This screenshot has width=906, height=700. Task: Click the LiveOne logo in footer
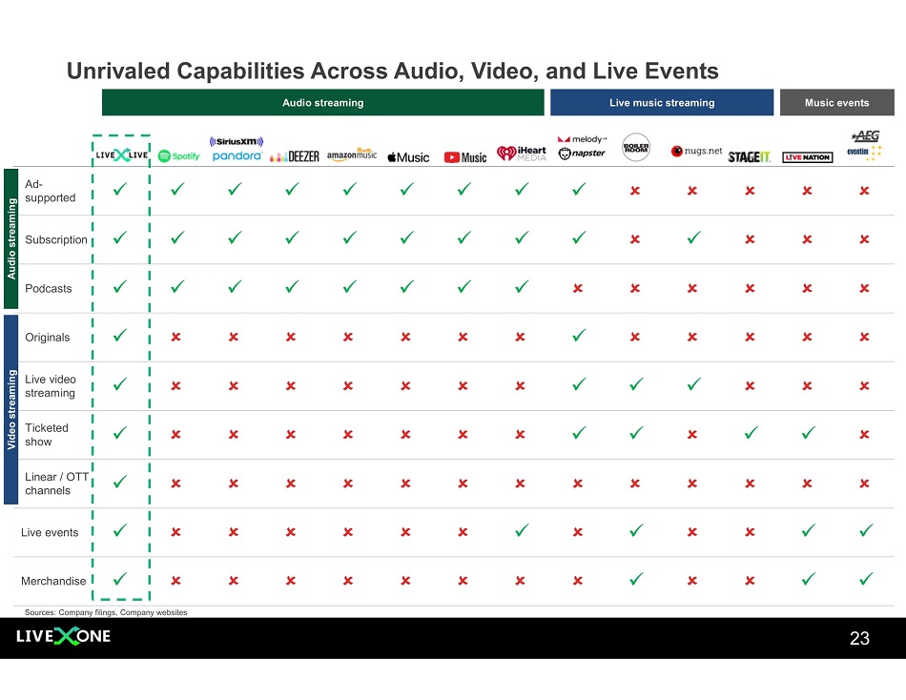point(63,637)
